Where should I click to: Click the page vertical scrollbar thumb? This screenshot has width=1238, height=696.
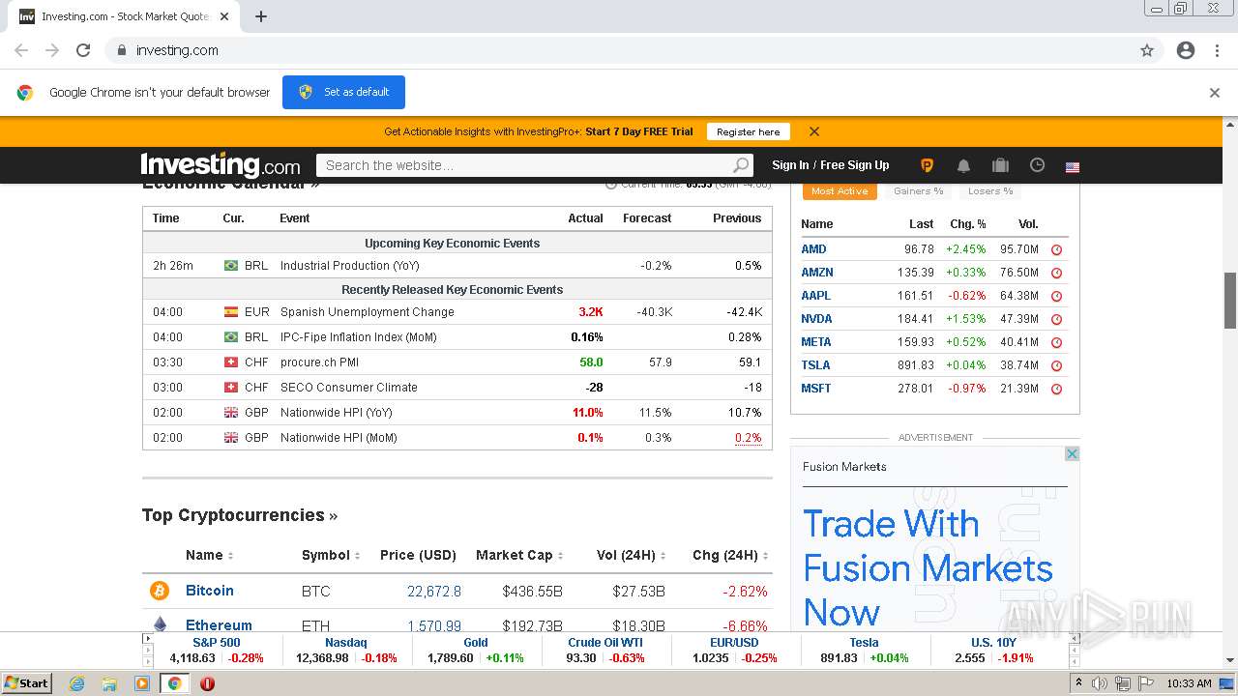click(x=1230, y=301)
